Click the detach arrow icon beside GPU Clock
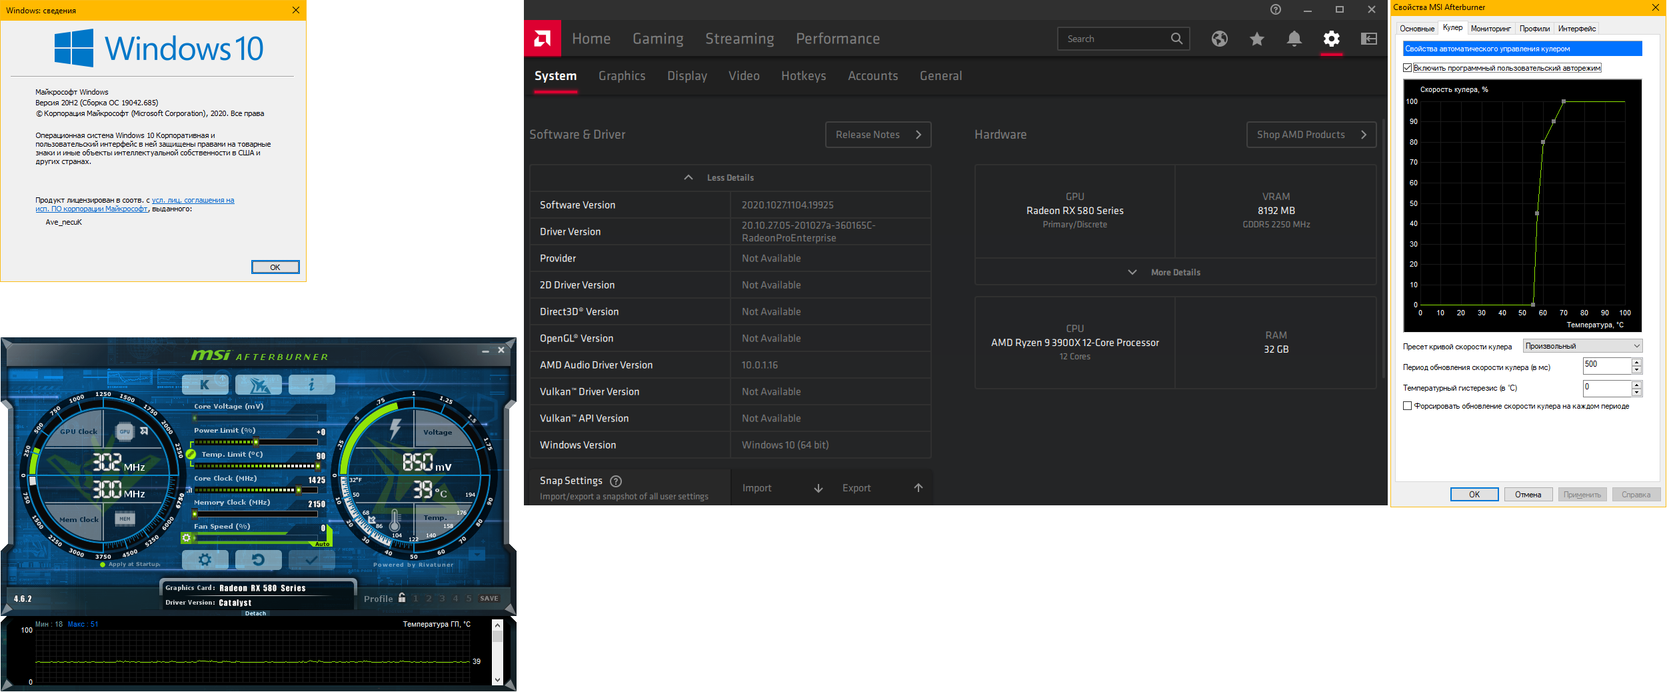 144,431
